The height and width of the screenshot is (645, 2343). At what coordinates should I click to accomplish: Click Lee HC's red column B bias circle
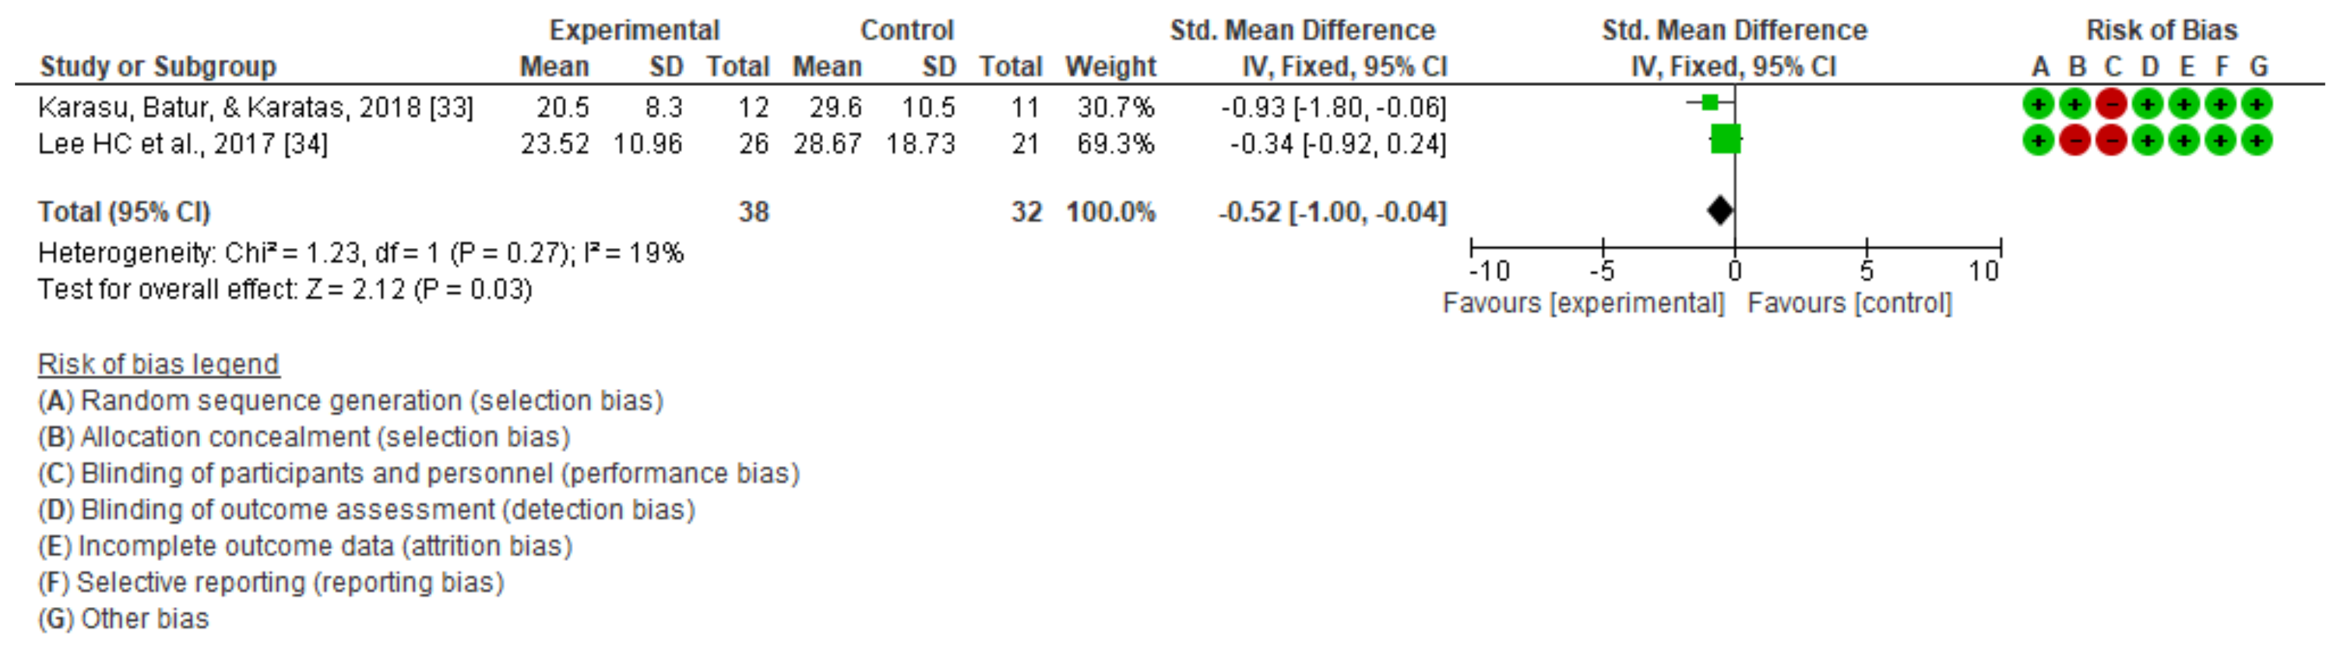pyautogui.click(x=2075, y=141)
